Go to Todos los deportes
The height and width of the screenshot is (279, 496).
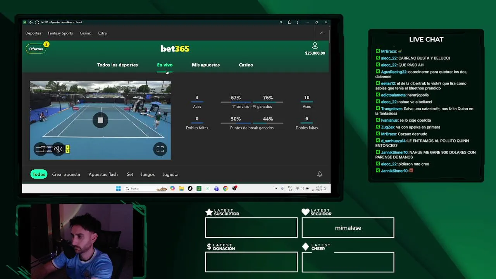117,65
